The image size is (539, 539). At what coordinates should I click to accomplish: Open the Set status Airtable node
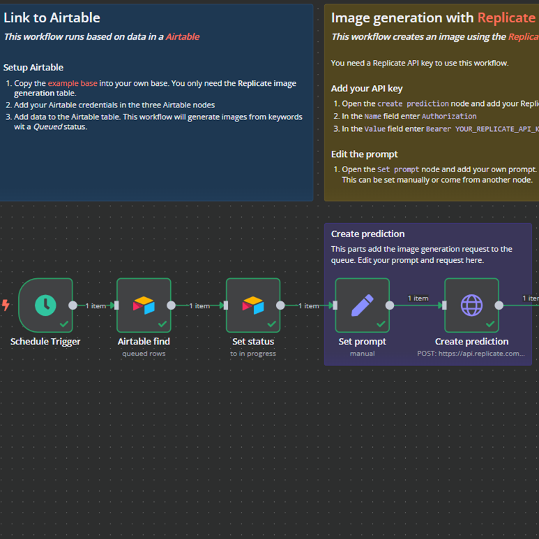pyautogui.click(x=253, y=305)
